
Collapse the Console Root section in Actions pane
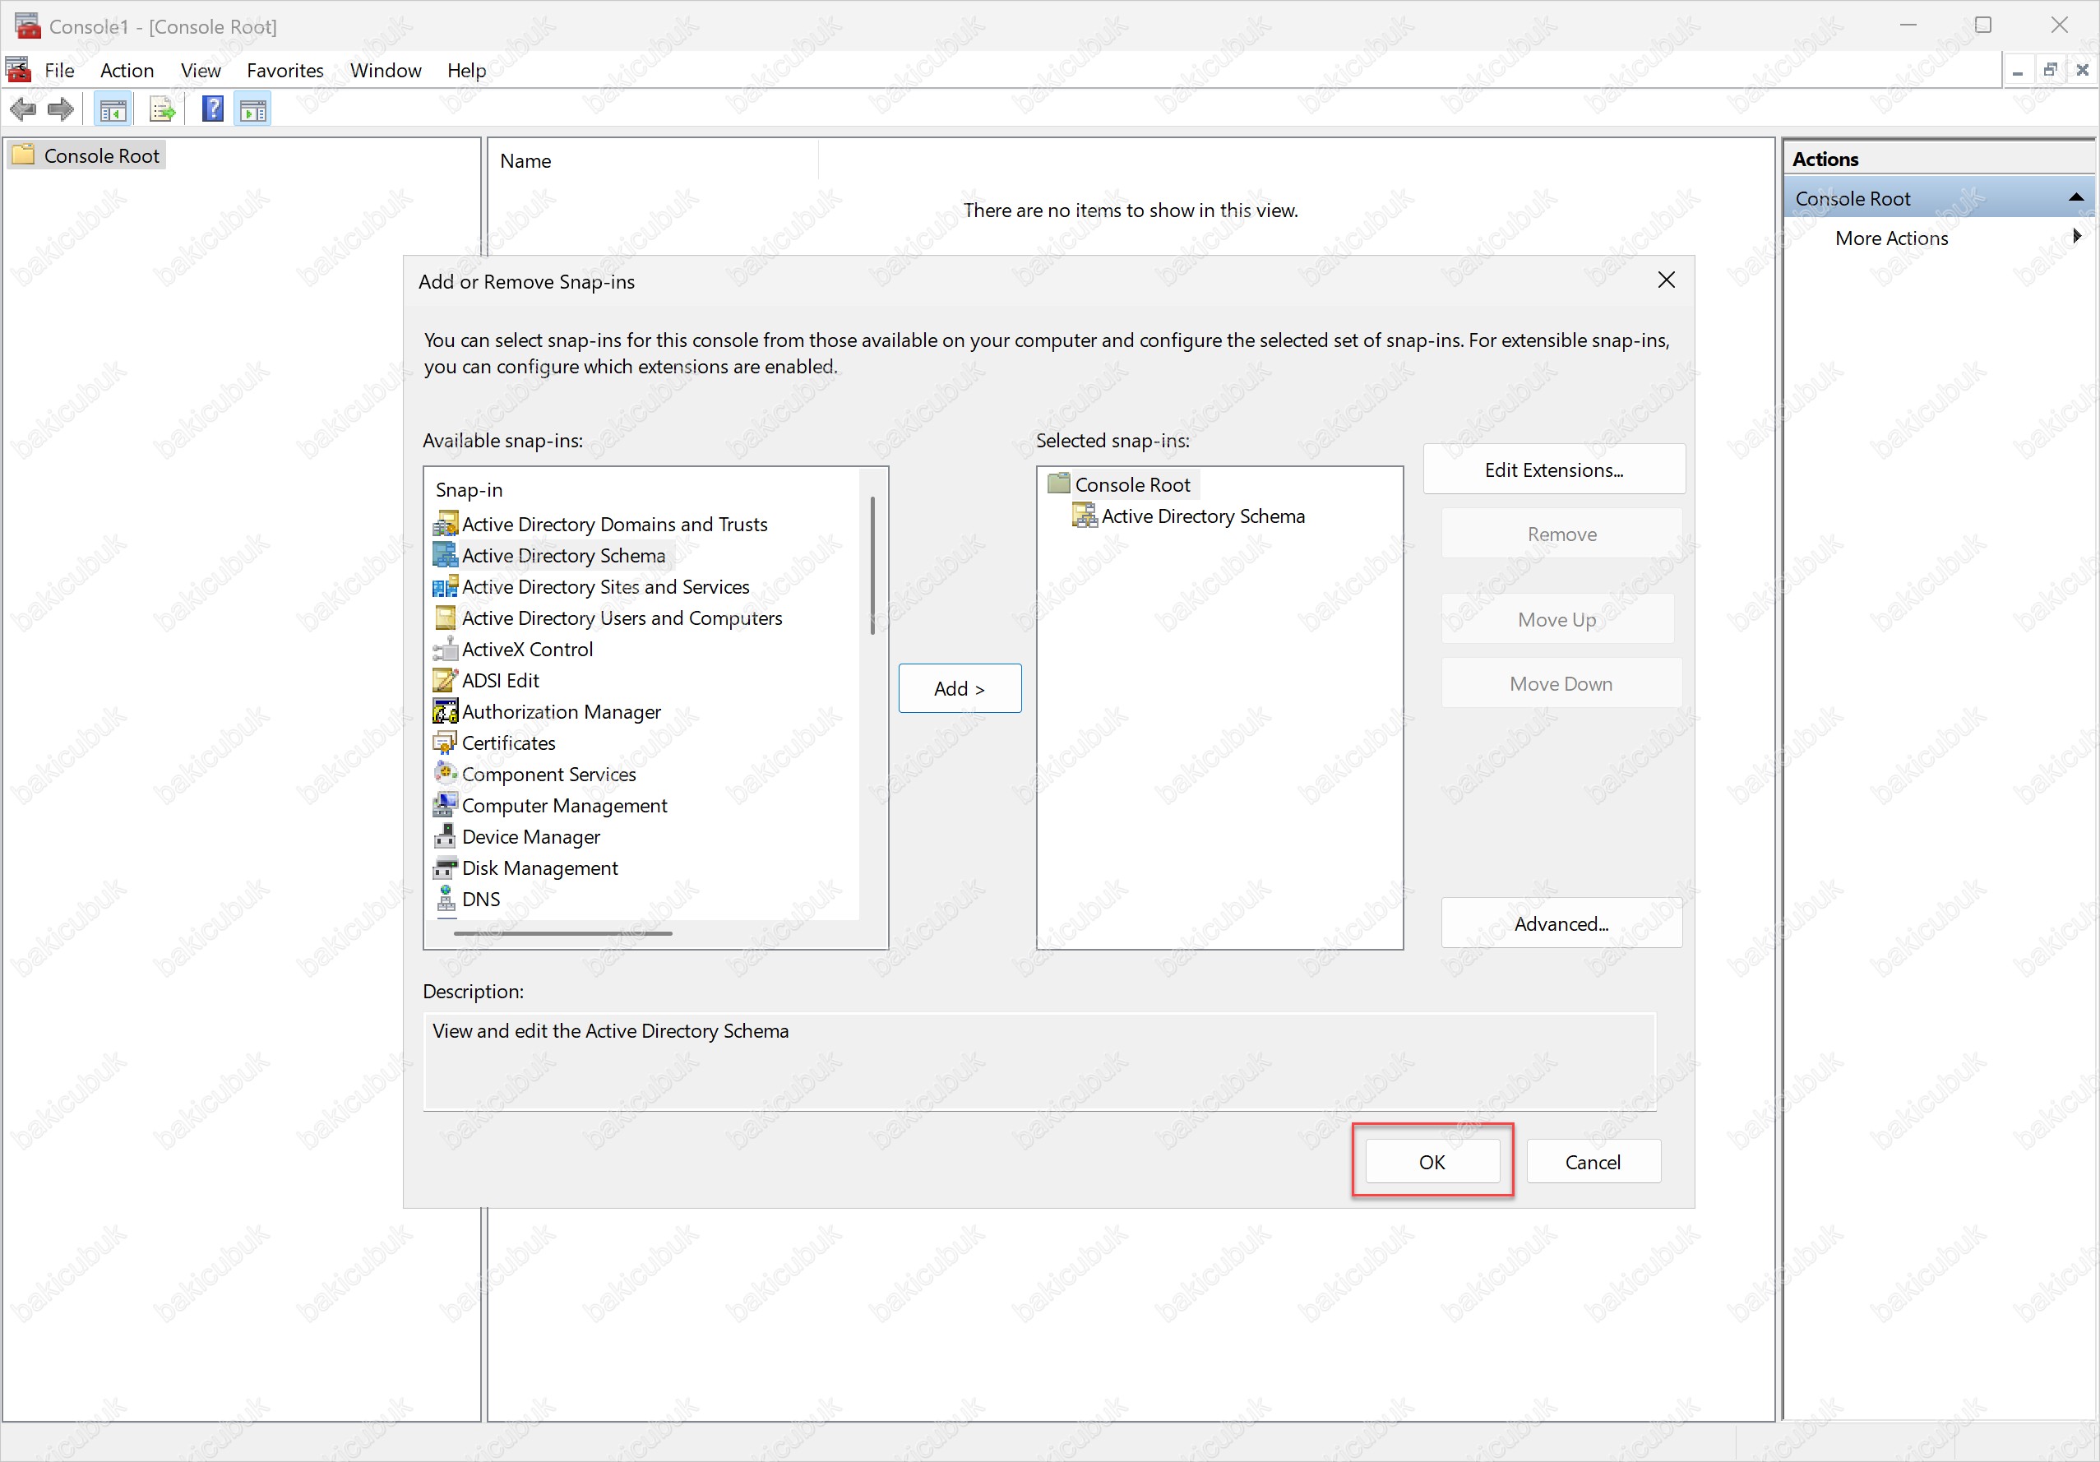click(2075, 197)
